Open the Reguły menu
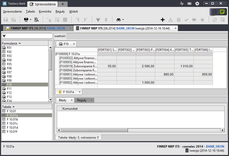The image size is (229, 156). pyautogui.click(x=60, y=12)
